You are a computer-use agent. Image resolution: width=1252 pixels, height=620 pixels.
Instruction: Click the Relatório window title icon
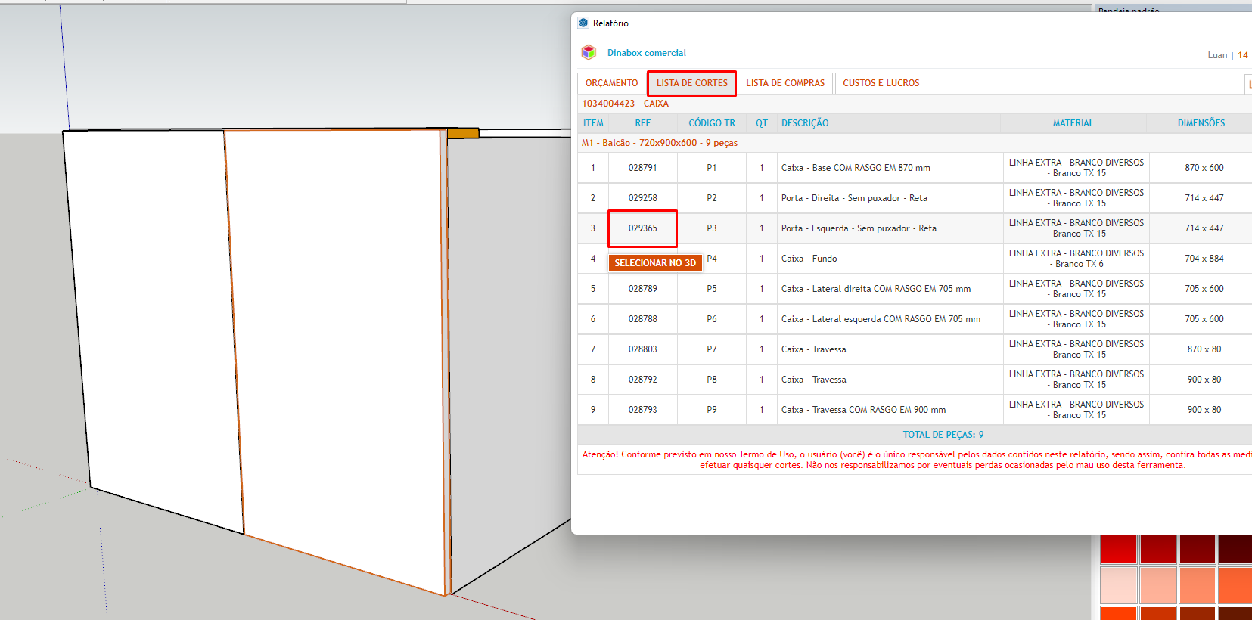583,23
